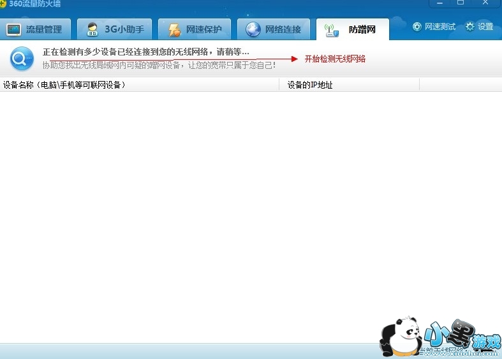Viewport: 502px width, 359px height.
Task: Switch to the 3G小助手 tab
Action: [x=114, y=29]
